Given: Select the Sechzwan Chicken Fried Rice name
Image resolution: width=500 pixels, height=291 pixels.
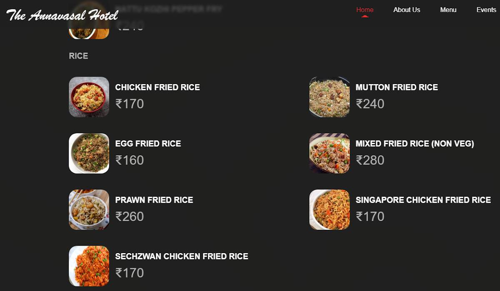Looking at the screenshot, I should (x=181, y=256).
